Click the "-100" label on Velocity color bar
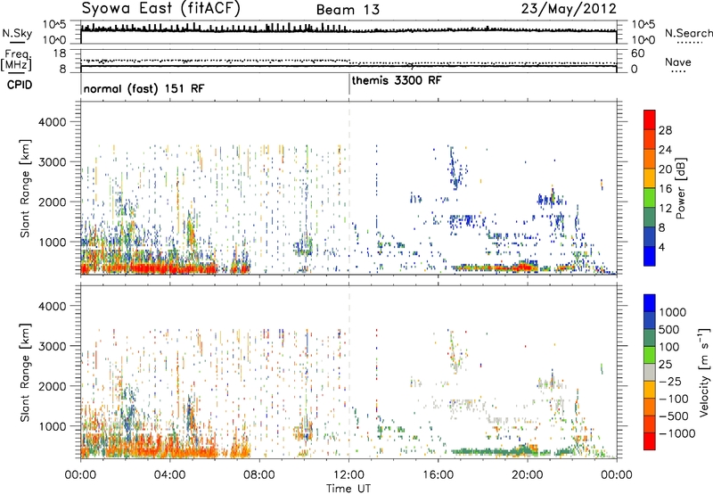The image size is (713, 494). (674, 399)
